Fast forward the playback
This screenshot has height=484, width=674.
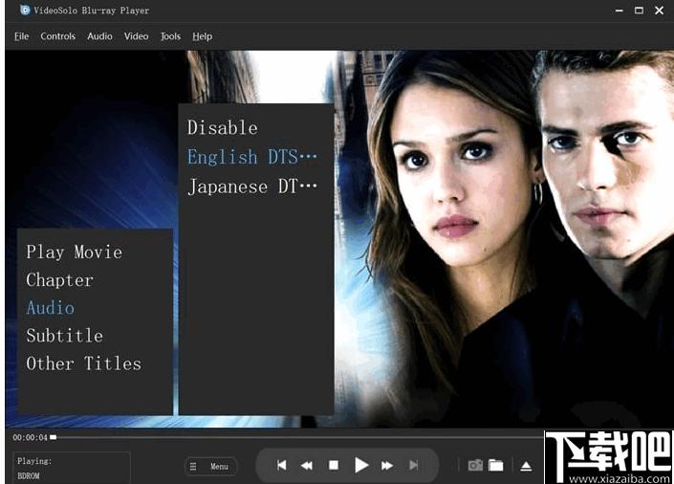click(387, 466)
